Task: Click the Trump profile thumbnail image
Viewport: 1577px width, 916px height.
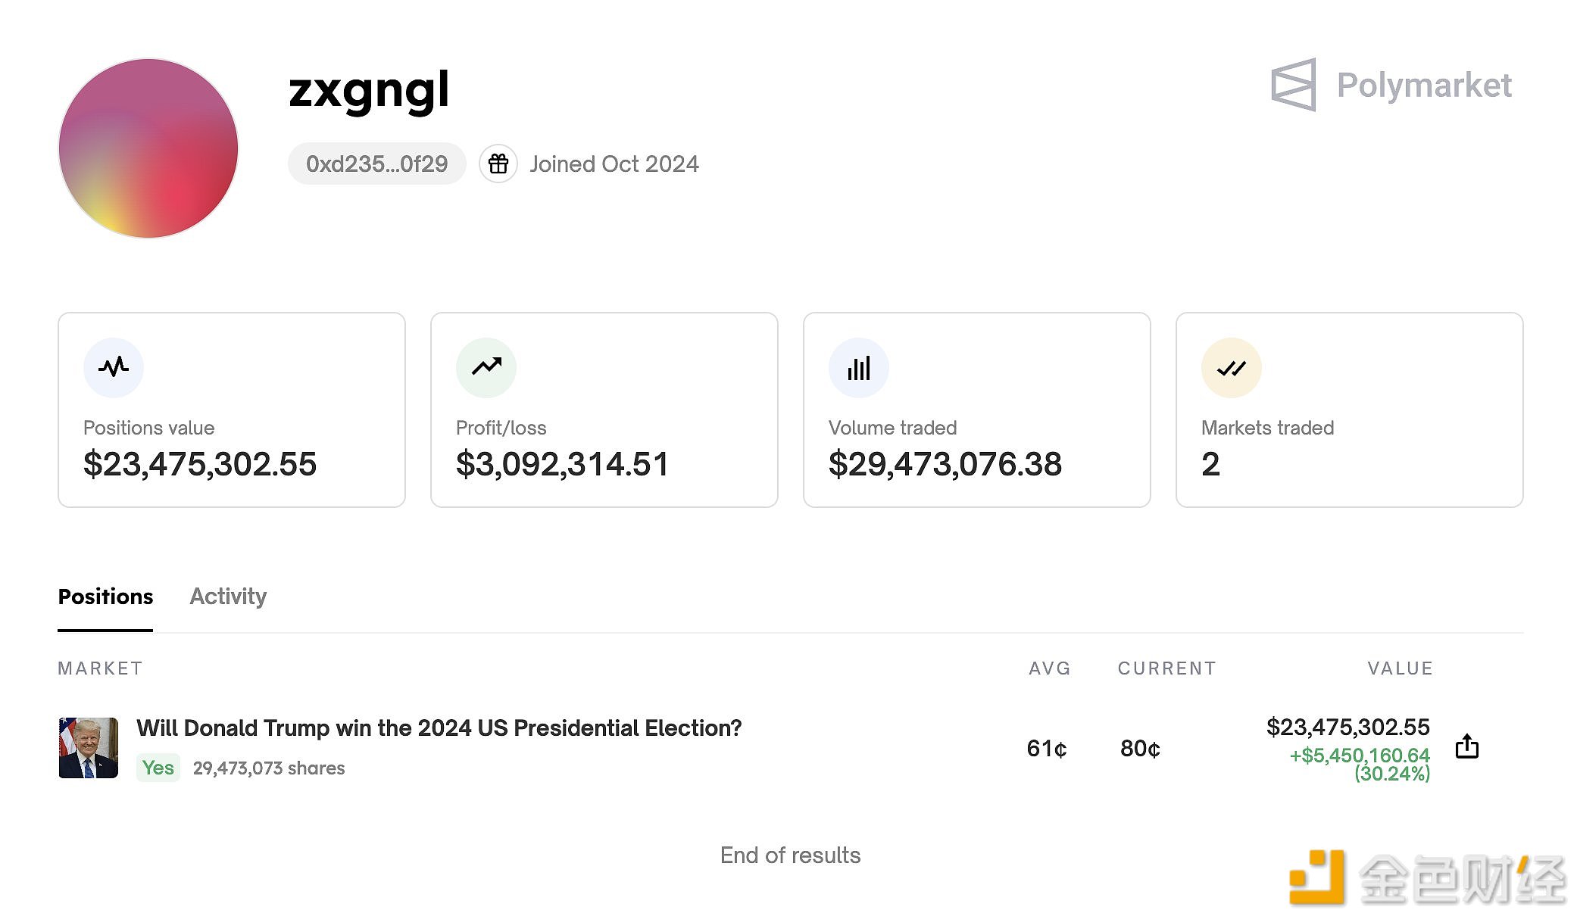Action: [x=89, y=747]
